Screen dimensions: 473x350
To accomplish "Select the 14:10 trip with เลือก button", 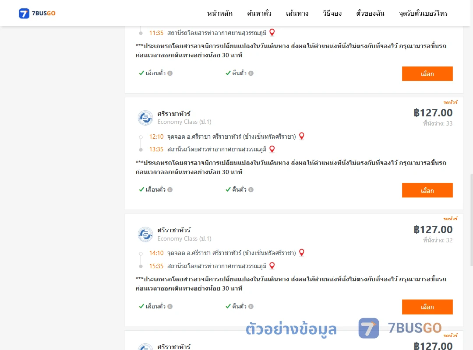I will coord(427,307).
